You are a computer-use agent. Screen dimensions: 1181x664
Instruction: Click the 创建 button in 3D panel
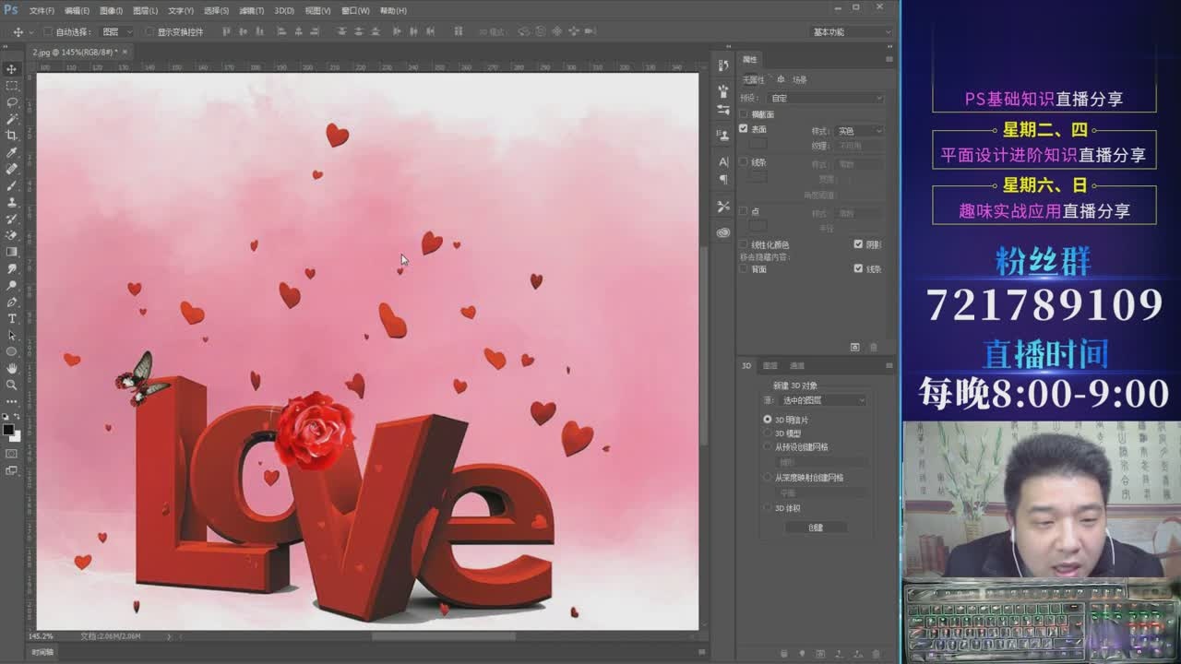(x=816, y=528)
